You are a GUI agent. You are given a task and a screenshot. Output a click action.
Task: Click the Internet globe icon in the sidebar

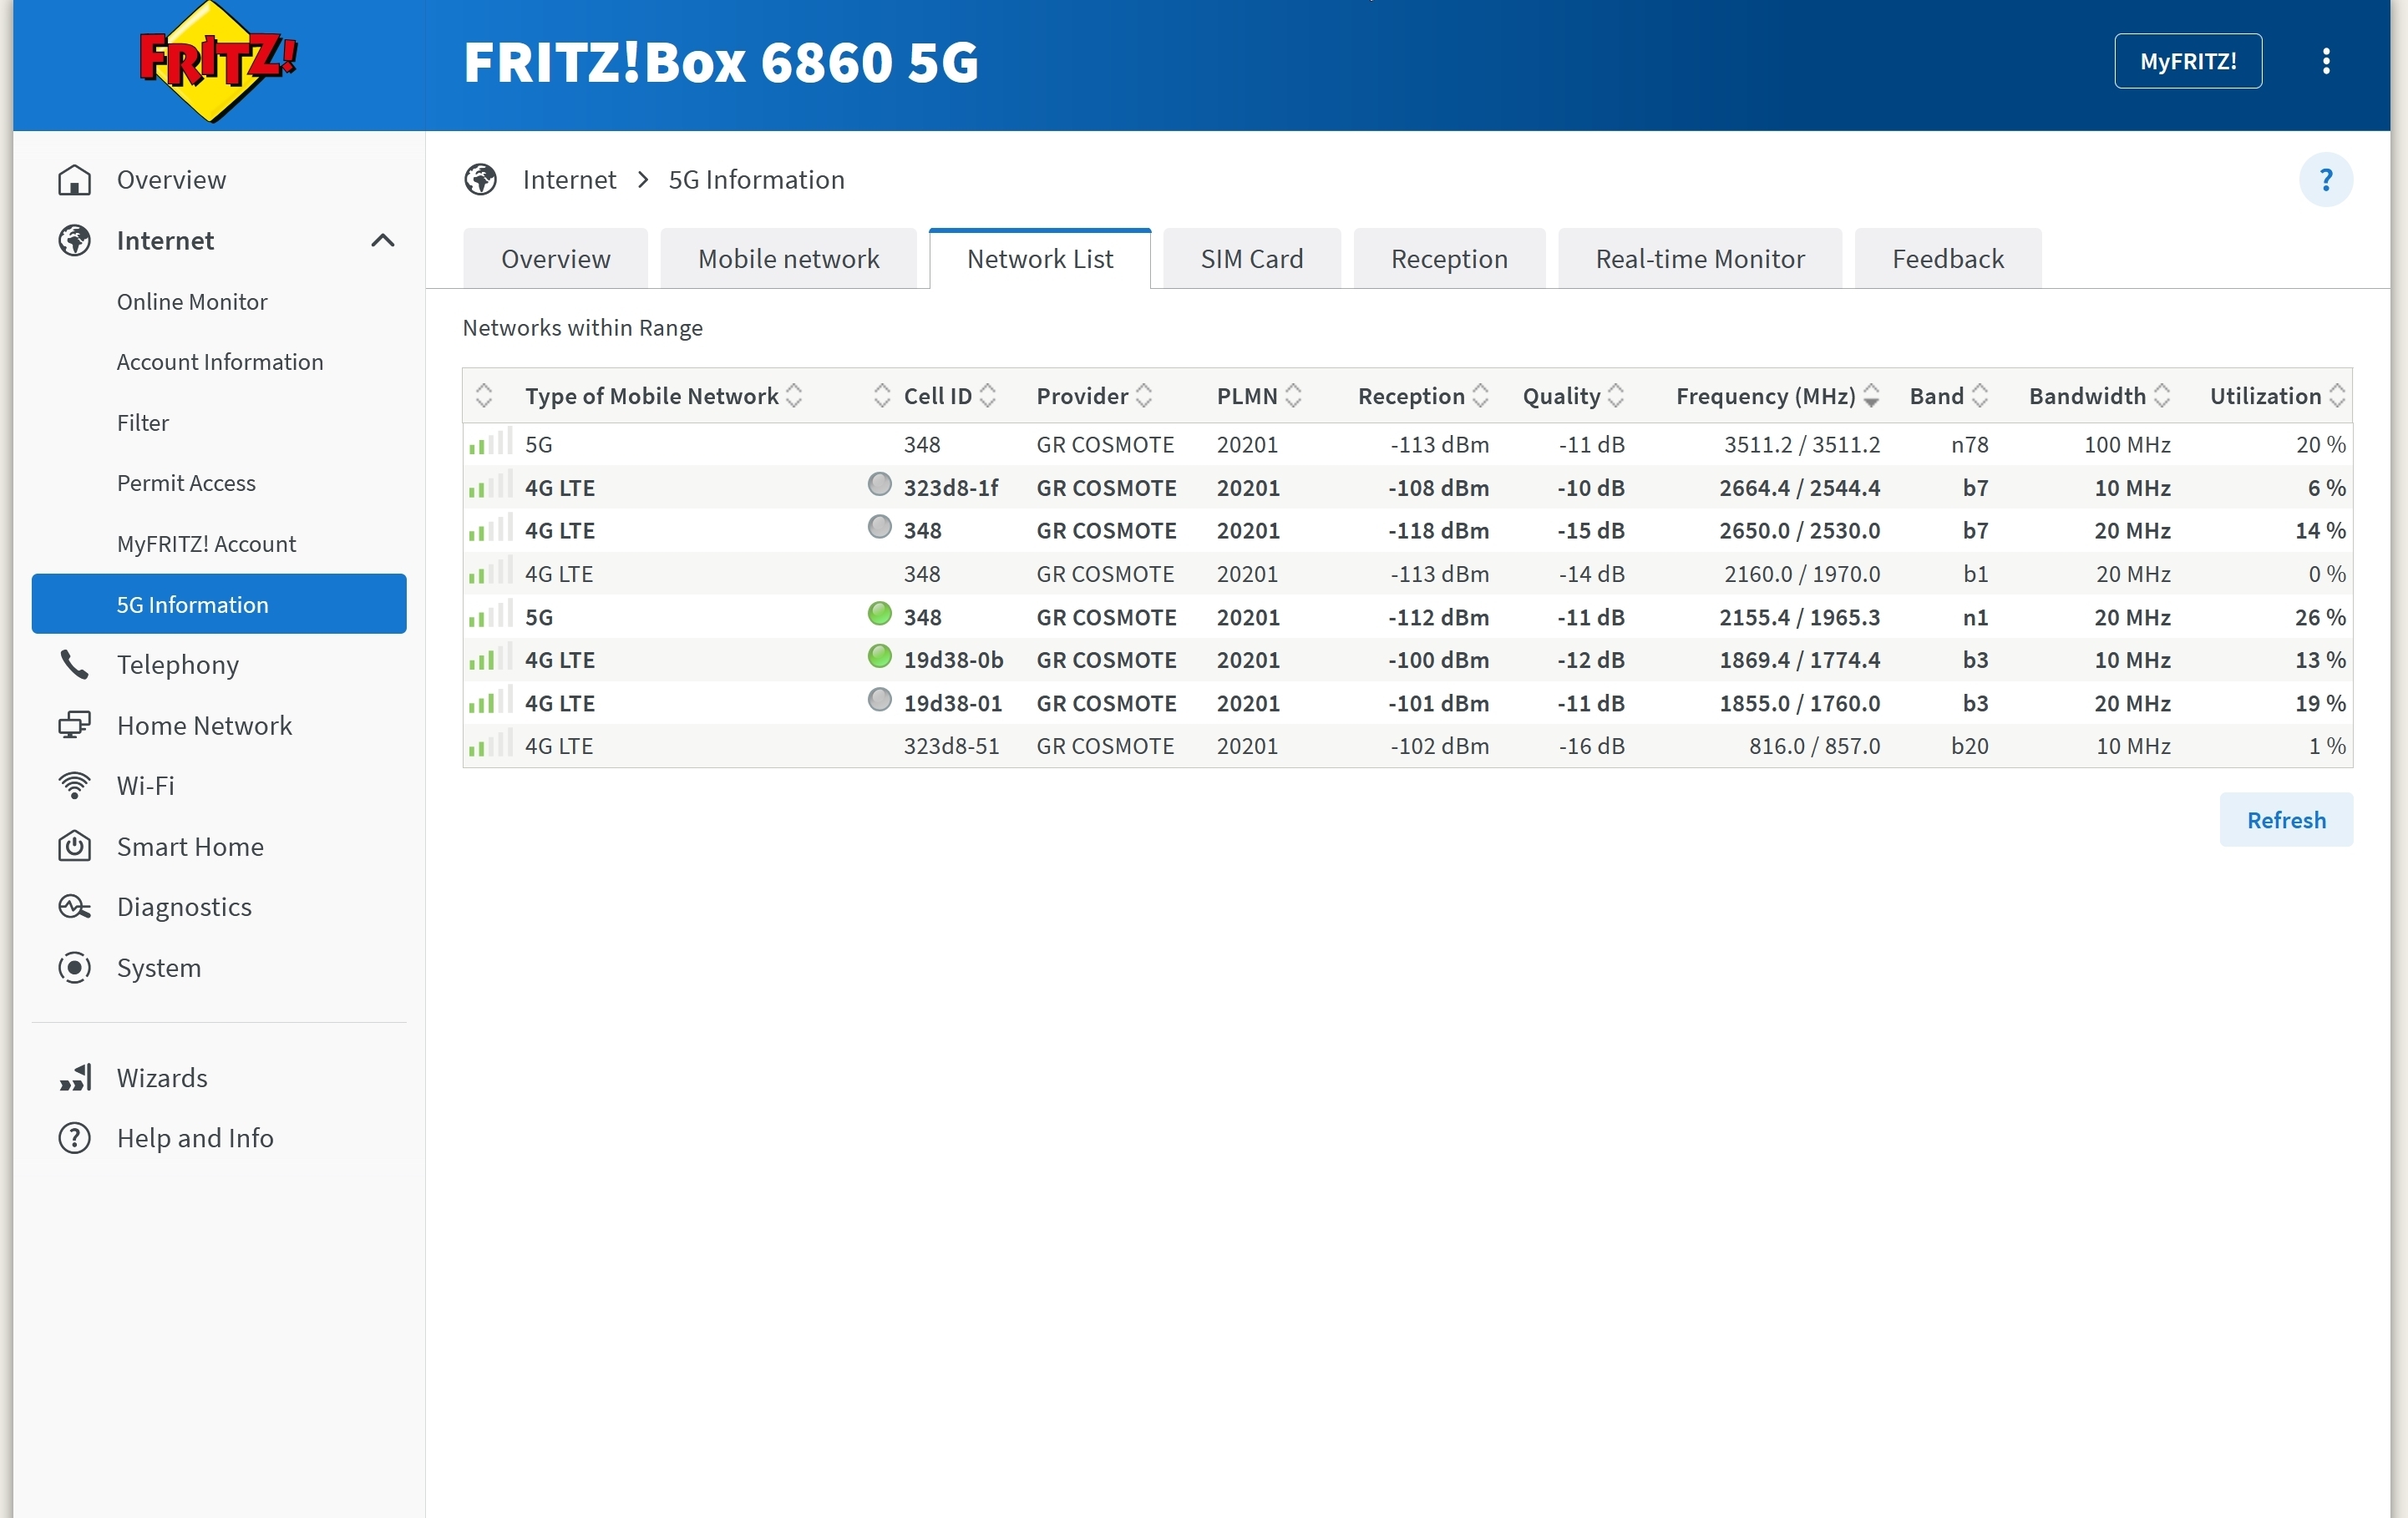(x=75, y=240)
